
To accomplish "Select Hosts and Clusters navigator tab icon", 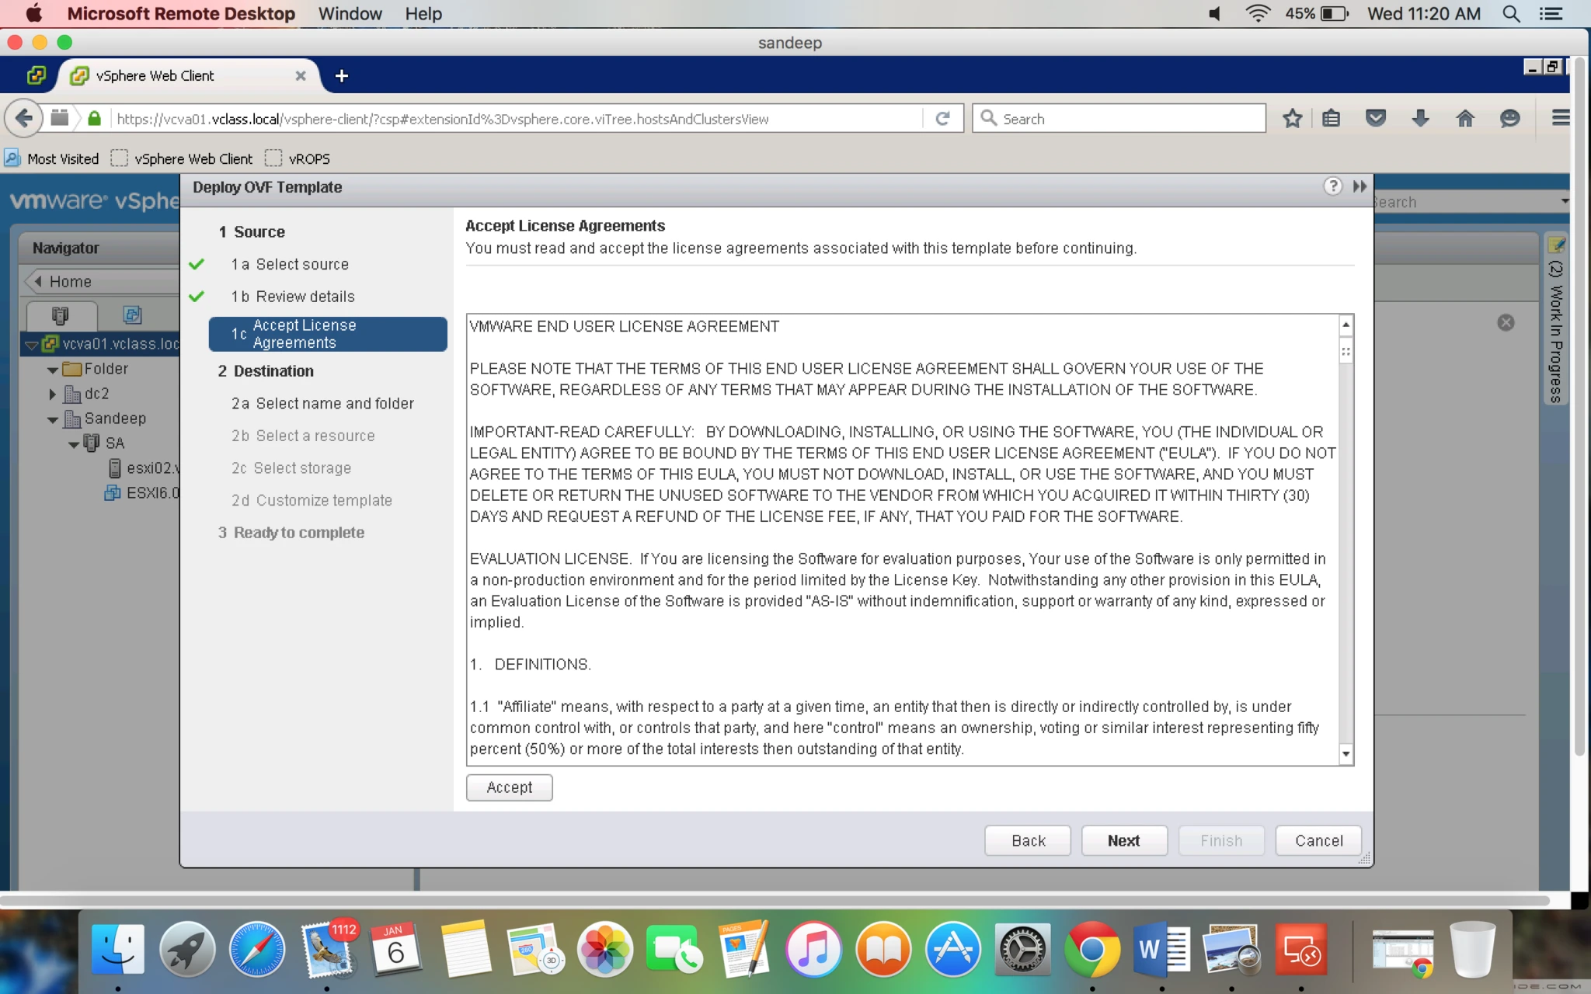I will coord(61,315).
